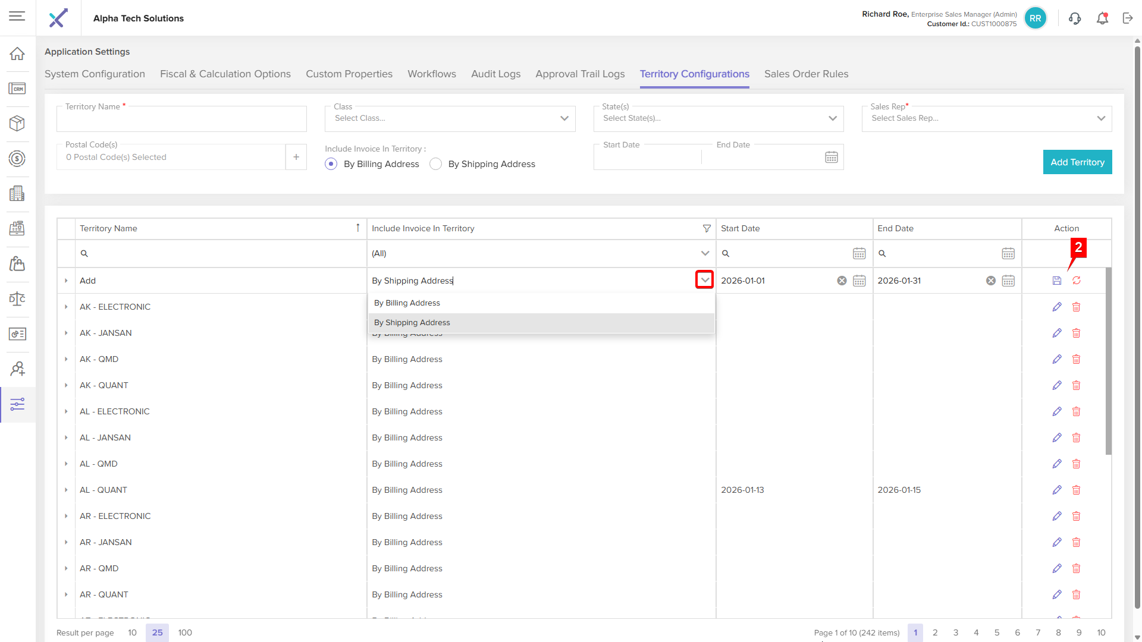Open the notifications bell
This screenshot has width=1142, height=642.
click(x=1102, y=18)
